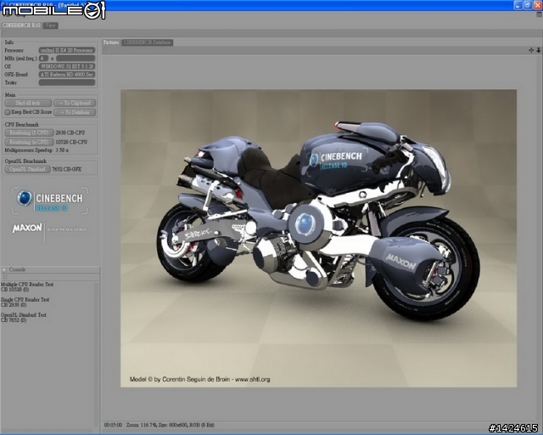This screenshot has height=435, width=543.
Task: Copy results with the To Clipboard button
Action: (x=75, y=103)
